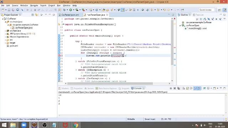
Task: Select main(String[]) method in Outline
Action: (197, 28)
